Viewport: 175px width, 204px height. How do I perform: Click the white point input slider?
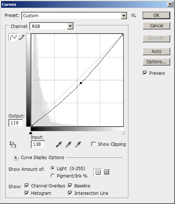pos(124,133)
